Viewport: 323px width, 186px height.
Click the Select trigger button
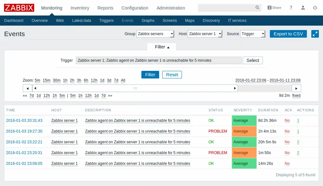253,60
